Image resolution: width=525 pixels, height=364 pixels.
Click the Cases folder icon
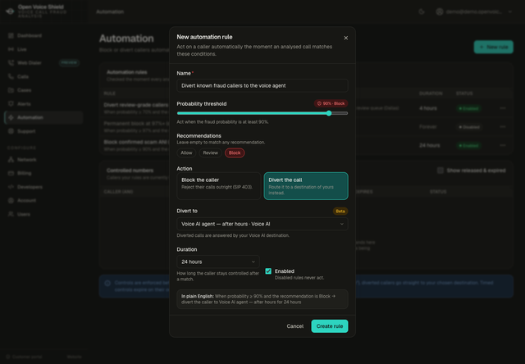pos(11,90)
